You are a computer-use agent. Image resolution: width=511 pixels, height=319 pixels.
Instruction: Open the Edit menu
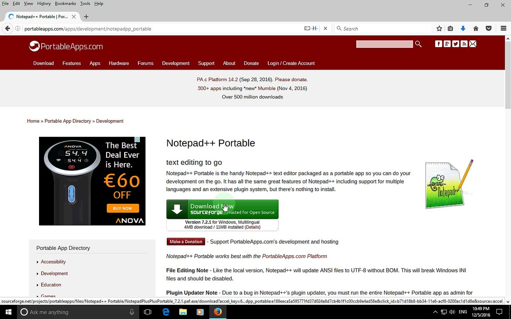[16, 4]
